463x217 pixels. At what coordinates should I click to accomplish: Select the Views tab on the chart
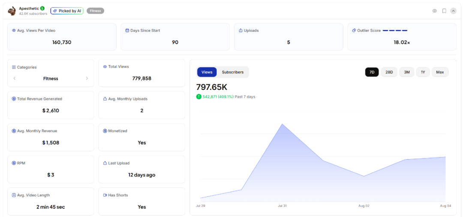pos(207,72)
